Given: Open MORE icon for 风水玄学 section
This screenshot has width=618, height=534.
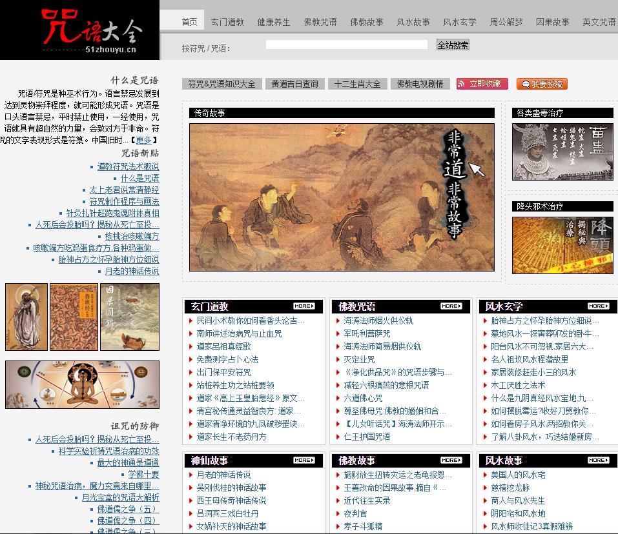Looking at the screenshot, I should click(598, 306).
